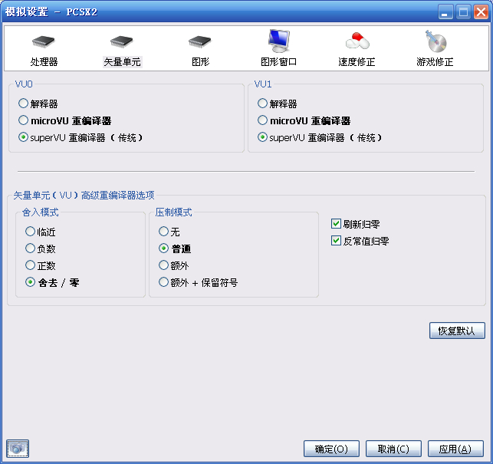The height and width of the screenshot is (464, 493).
Task: Open the 速度修正 pills icon
Action: click(357, 41)
